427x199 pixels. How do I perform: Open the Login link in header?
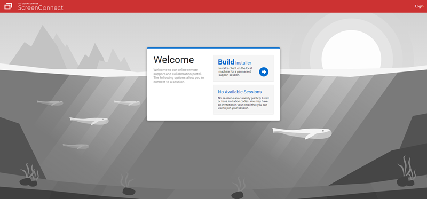(419, 6)
